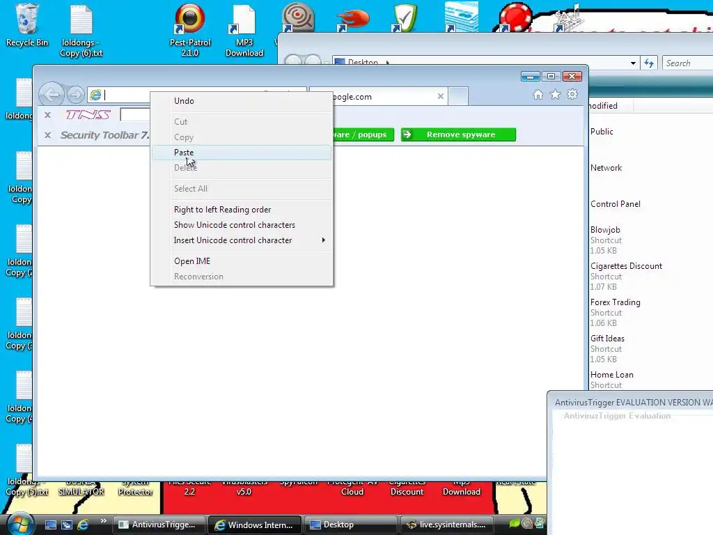Click the browser Forward arrow button
Image resolution: width=713 pixels, height=535 pixels.
coord(75,95)
